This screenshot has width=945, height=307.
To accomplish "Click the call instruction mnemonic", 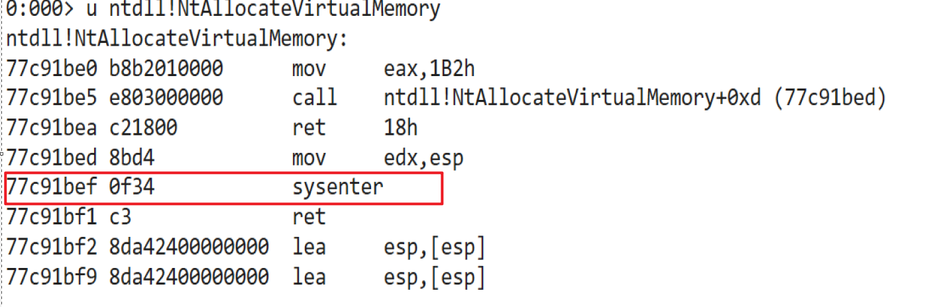I will tap(315, 98).
